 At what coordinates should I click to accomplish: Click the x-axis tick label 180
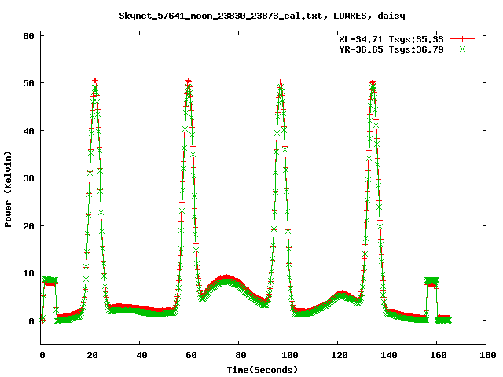coord(487,355)
